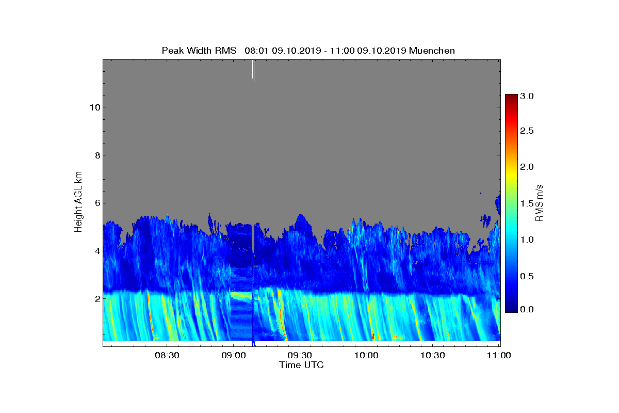Image resolution: width=619 pixels, height=413 pixels.
Task: Click the colorbar value 2.5
Action: [527, 131]
